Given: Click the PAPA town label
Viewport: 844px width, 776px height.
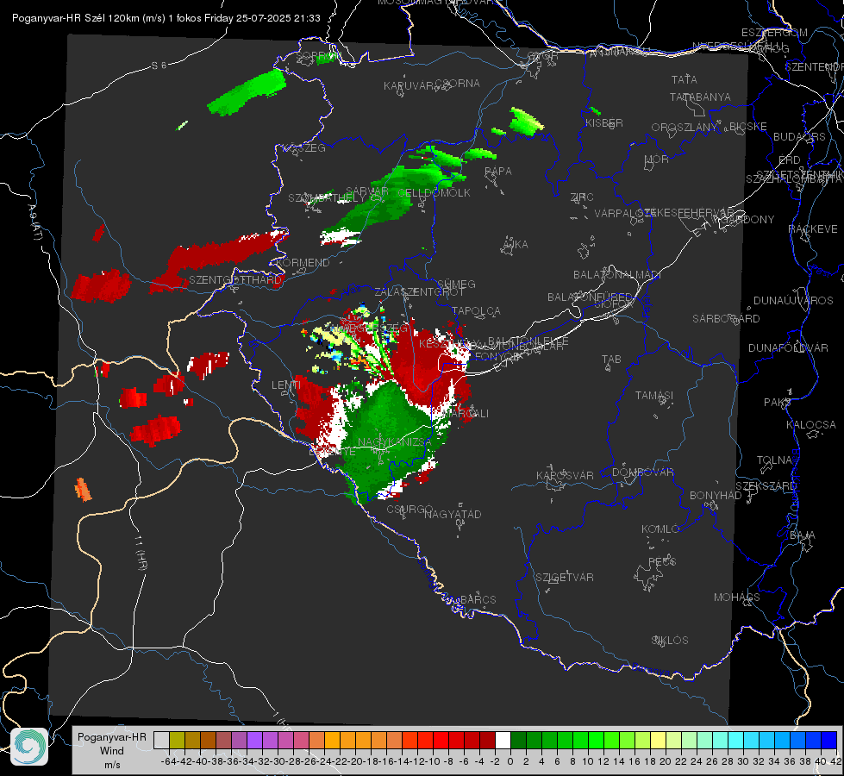Looking at the screenshot, I should click(498, 172).
